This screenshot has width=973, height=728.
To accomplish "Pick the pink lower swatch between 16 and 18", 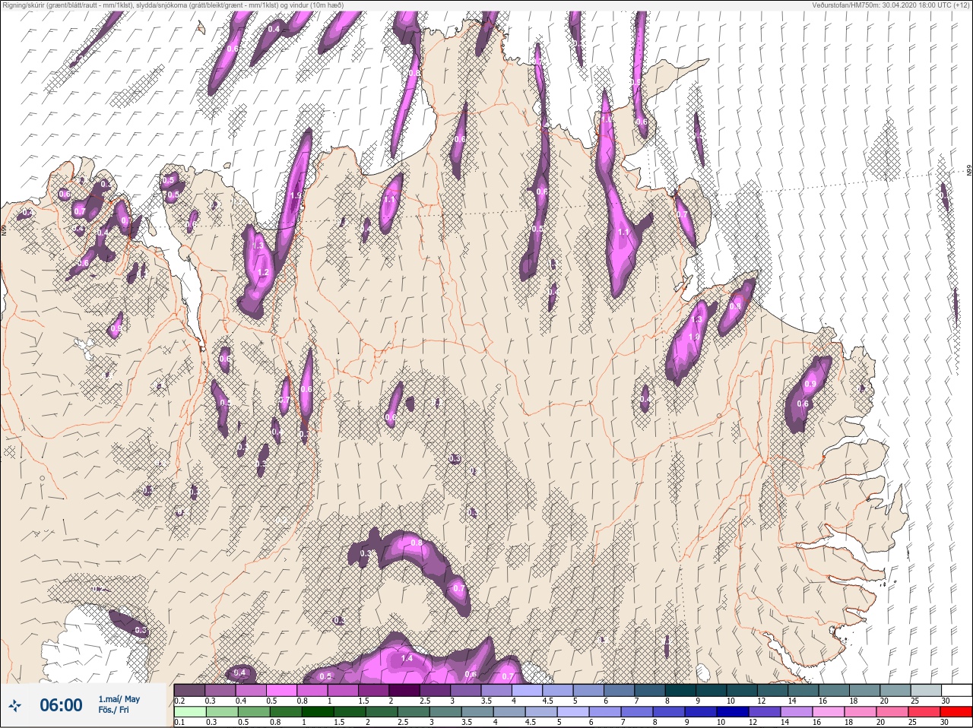I will tap(830, 712).
